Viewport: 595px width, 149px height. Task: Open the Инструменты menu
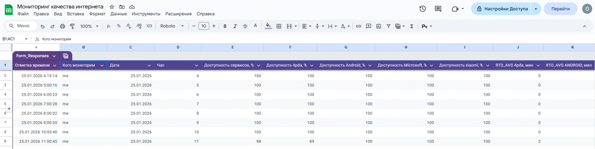point(146,14)
